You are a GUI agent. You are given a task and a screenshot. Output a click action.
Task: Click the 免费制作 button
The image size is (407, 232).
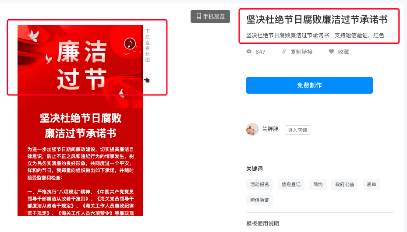pyautogui.click(x=309, y=85)
